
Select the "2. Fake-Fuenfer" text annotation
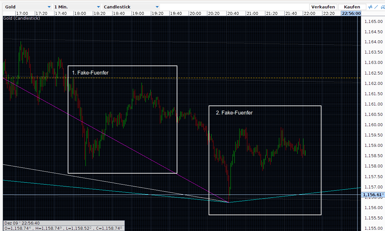pos(234,113)
